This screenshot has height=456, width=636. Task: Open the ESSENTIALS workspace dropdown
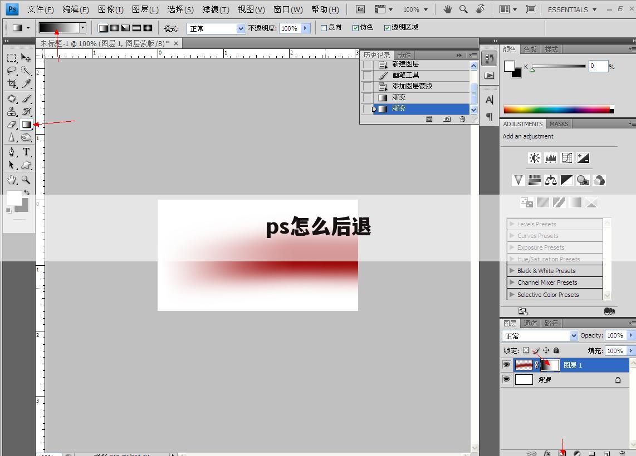572,9
